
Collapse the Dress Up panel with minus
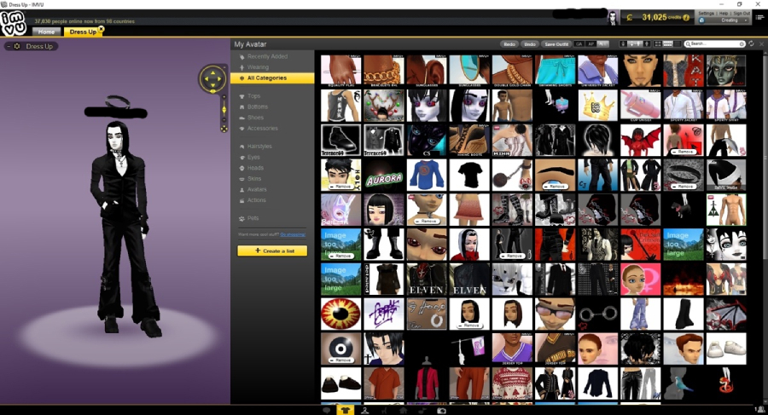tap(9, 46)
